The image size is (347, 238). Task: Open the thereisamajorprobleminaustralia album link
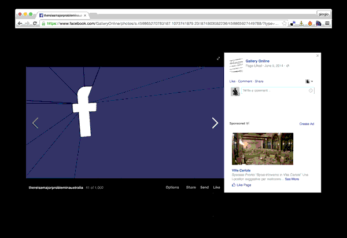(56, 188)
